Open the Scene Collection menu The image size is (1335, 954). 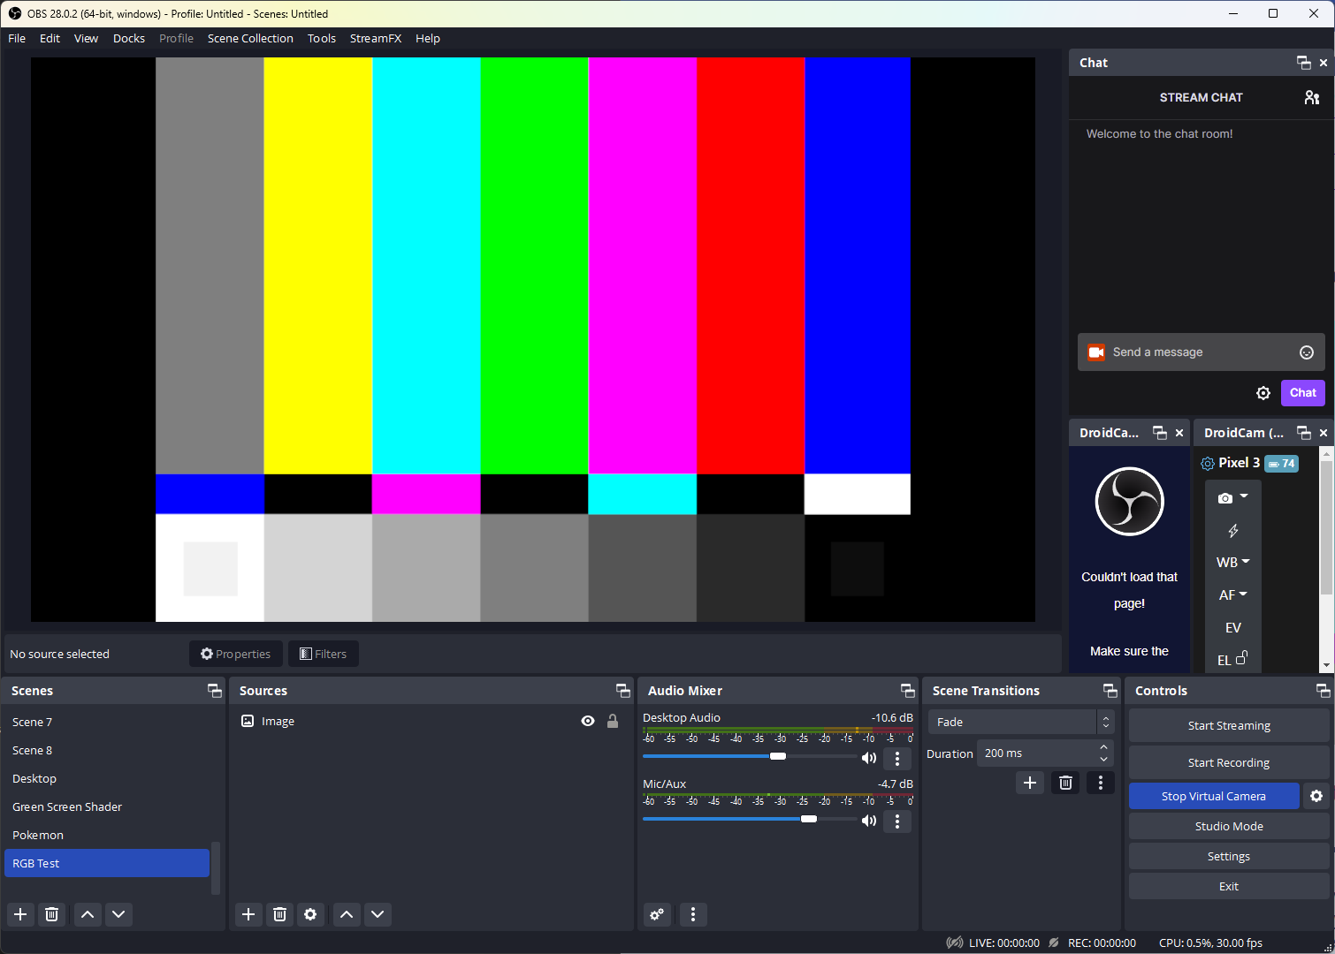250,38
